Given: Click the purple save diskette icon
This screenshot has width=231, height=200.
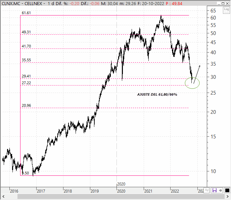Looking at the screenshot, I should [214, 190].
